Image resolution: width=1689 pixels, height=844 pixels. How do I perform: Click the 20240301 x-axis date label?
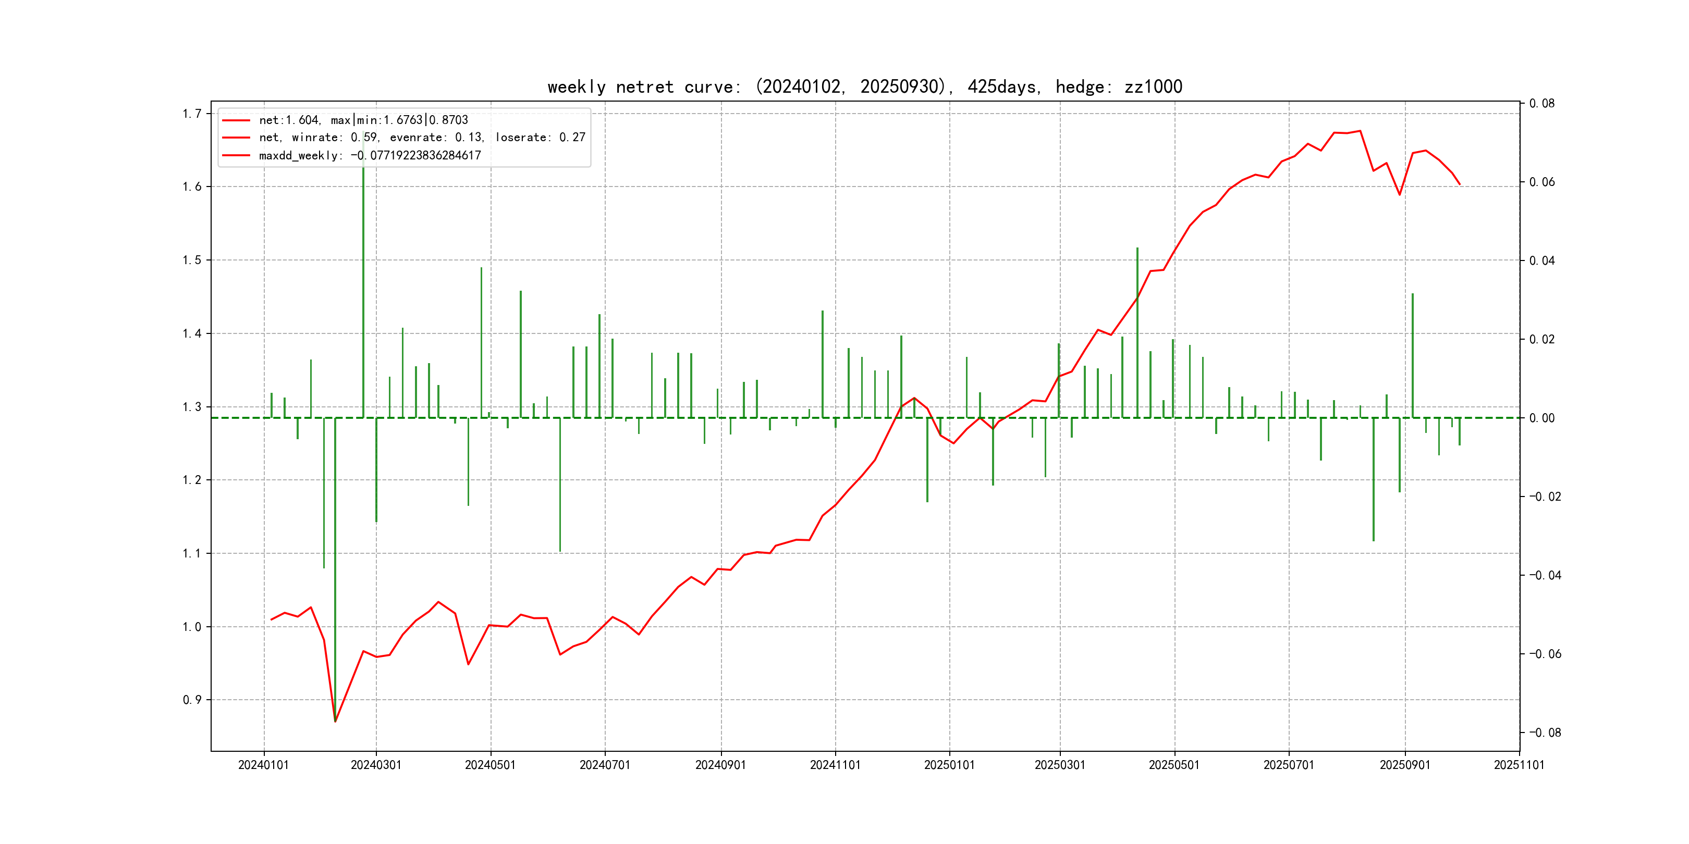tap(376, 765)
